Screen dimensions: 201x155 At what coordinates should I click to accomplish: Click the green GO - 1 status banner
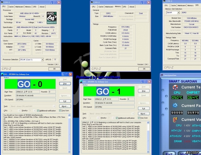109,91
